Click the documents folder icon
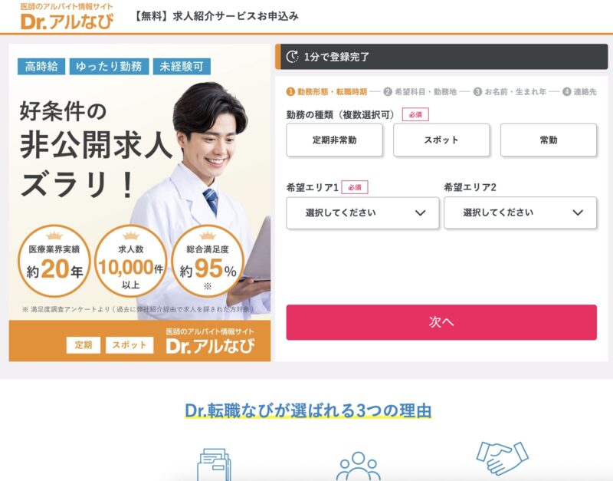The width and height of the screenshot is (613, 481). pos(214,465)
